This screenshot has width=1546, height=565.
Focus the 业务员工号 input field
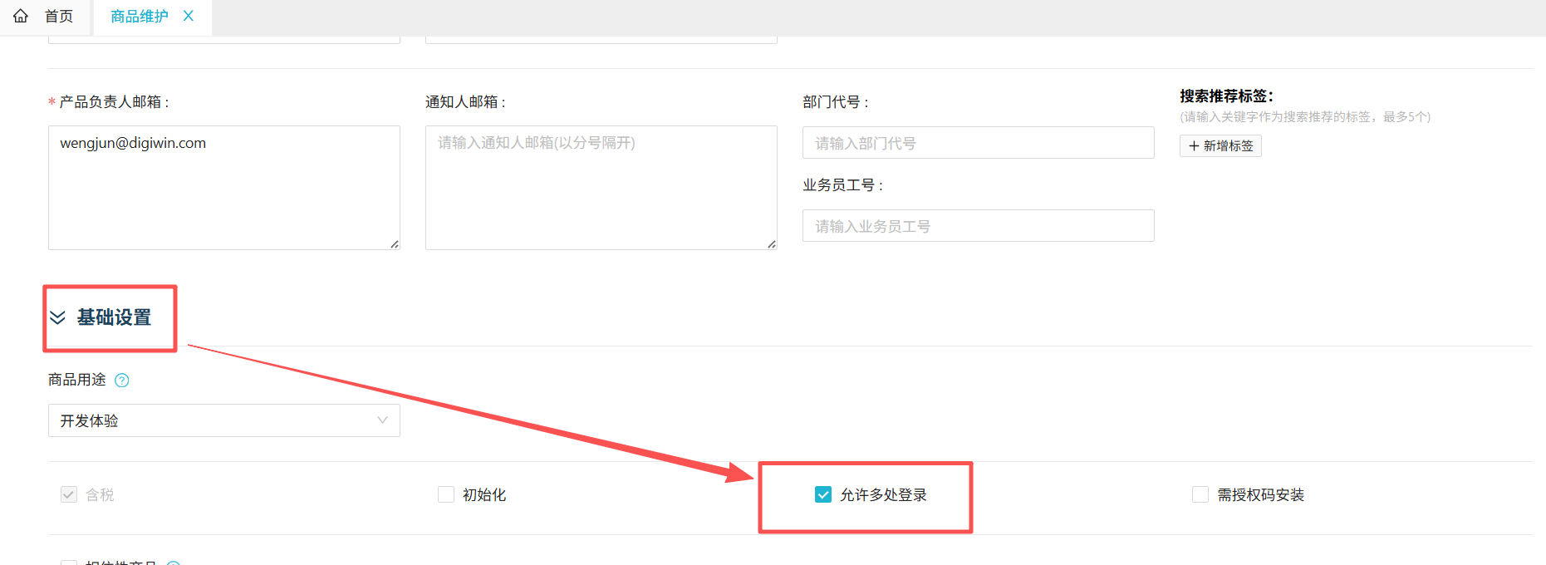point(978,226)
